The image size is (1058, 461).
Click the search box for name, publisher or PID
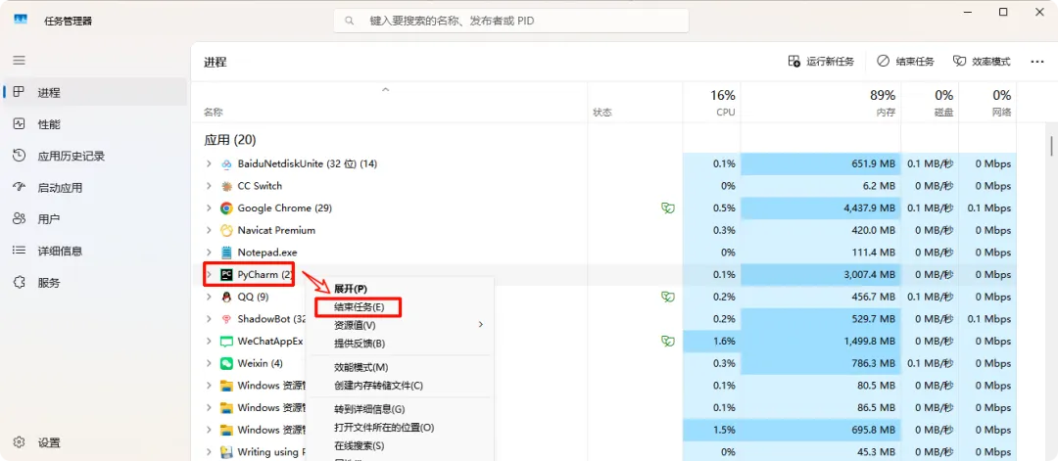pyautogui.click(x=510, y=21)
